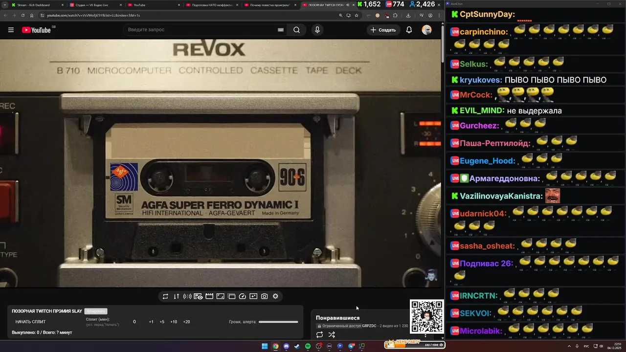Add +1 minute to split
The width and height of the screenshot is (626, 352).
[x=151, y=322]
